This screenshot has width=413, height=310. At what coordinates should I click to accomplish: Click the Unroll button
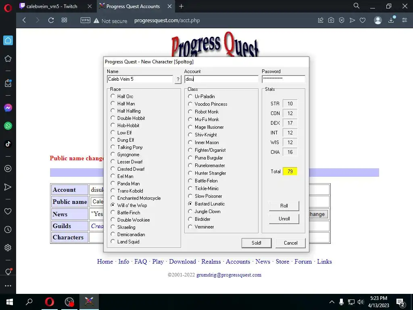pos(284,219)
